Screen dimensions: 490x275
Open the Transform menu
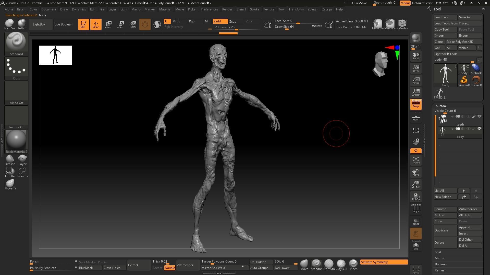[x=296, y=9]
